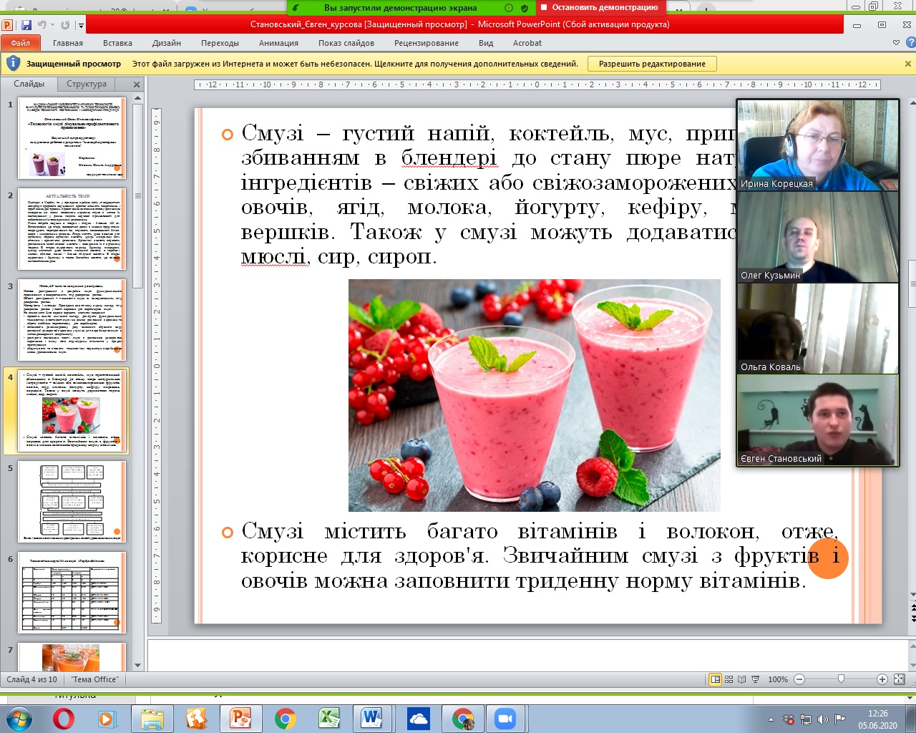Show hidden system tray icons
This screenshot has width=916, height=733.
771,719
